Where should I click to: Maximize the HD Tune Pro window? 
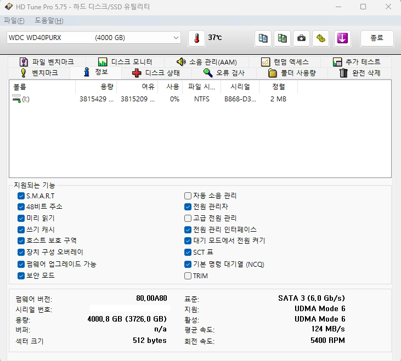click(x=363, y=7)
